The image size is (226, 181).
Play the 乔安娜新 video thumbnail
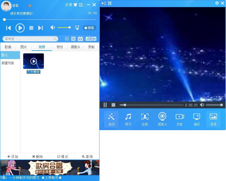click(x=33, y=61)
